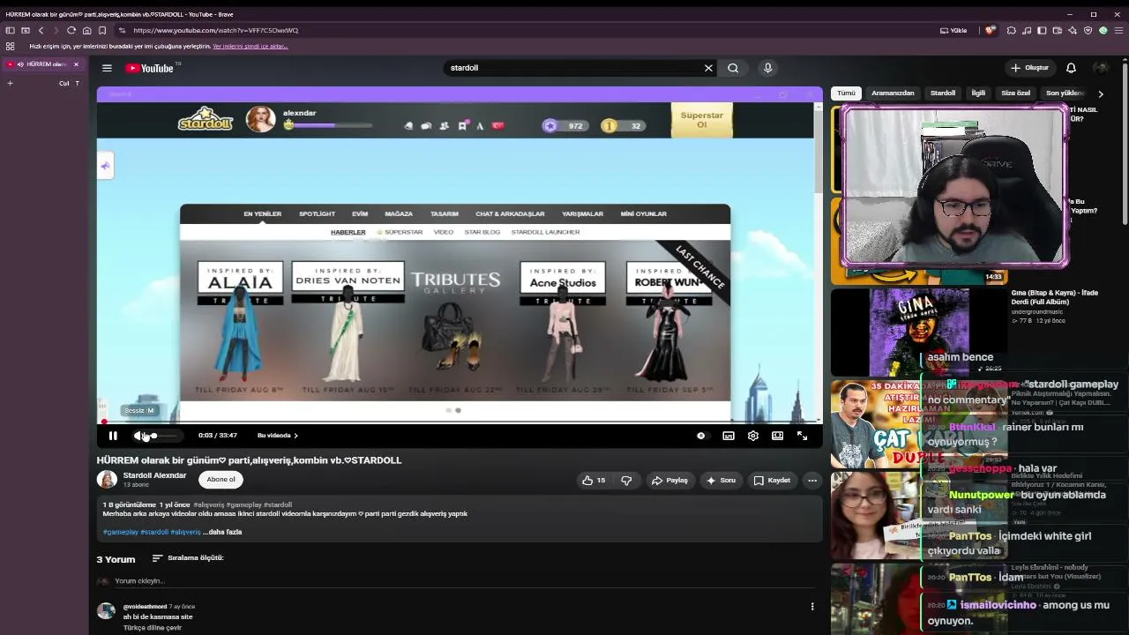Reload the current page
The width and height of the screenshot is (1129, 635).
[71, 30]
